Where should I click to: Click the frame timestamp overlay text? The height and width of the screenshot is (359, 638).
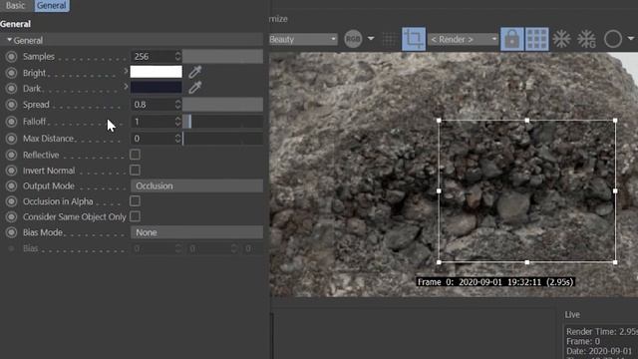[495, 282]
